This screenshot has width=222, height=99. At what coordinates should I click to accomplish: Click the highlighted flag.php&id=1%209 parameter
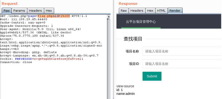coord(54,16)
